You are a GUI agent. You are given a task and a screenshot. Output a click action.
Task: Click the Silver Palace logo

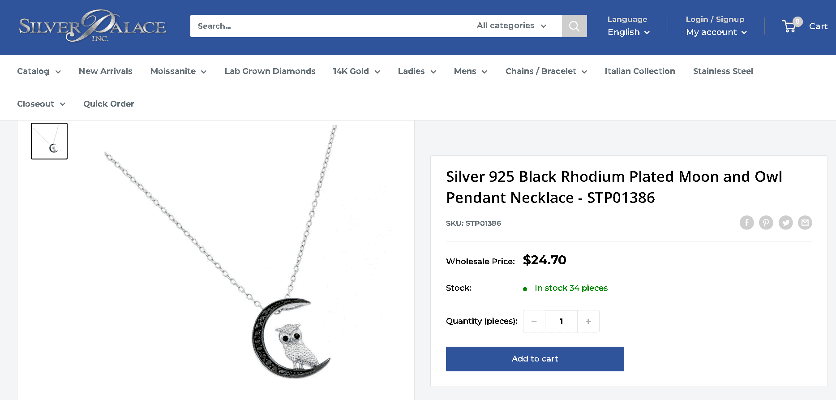click(92, 26)
